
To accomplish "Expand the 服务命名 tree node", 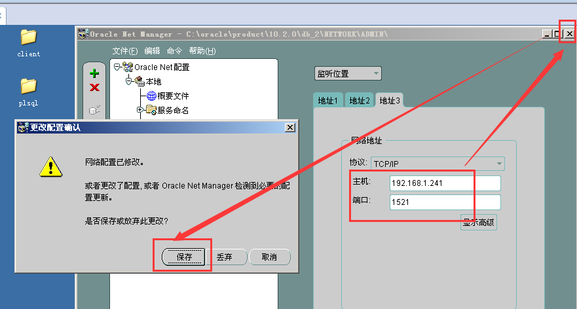I will click(x=140, y=109).
